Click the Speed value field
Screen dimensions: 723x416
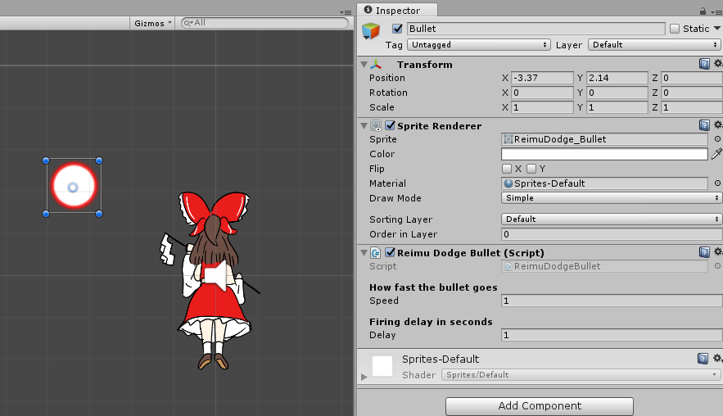pos(612,301)
